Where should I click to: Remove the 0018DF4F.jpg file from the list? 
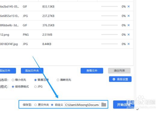pyautogui.click(x=129, y=44)
